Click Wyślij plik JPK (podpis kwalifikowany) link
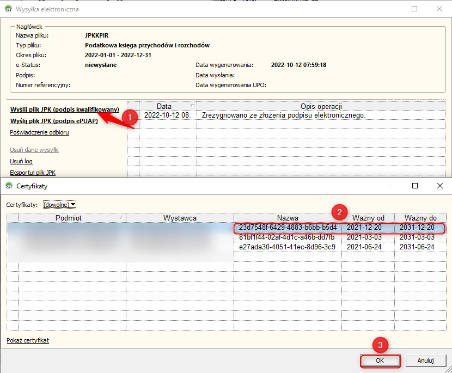Screen dimensions: 452x373 (x=65, y=109)
